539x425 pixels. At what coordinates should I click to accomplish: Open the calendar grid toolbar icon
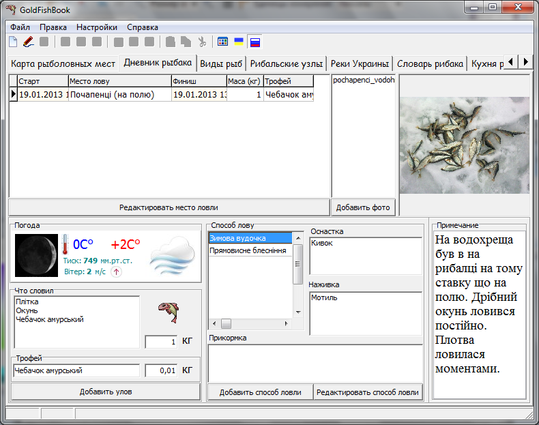coord(222,42)
